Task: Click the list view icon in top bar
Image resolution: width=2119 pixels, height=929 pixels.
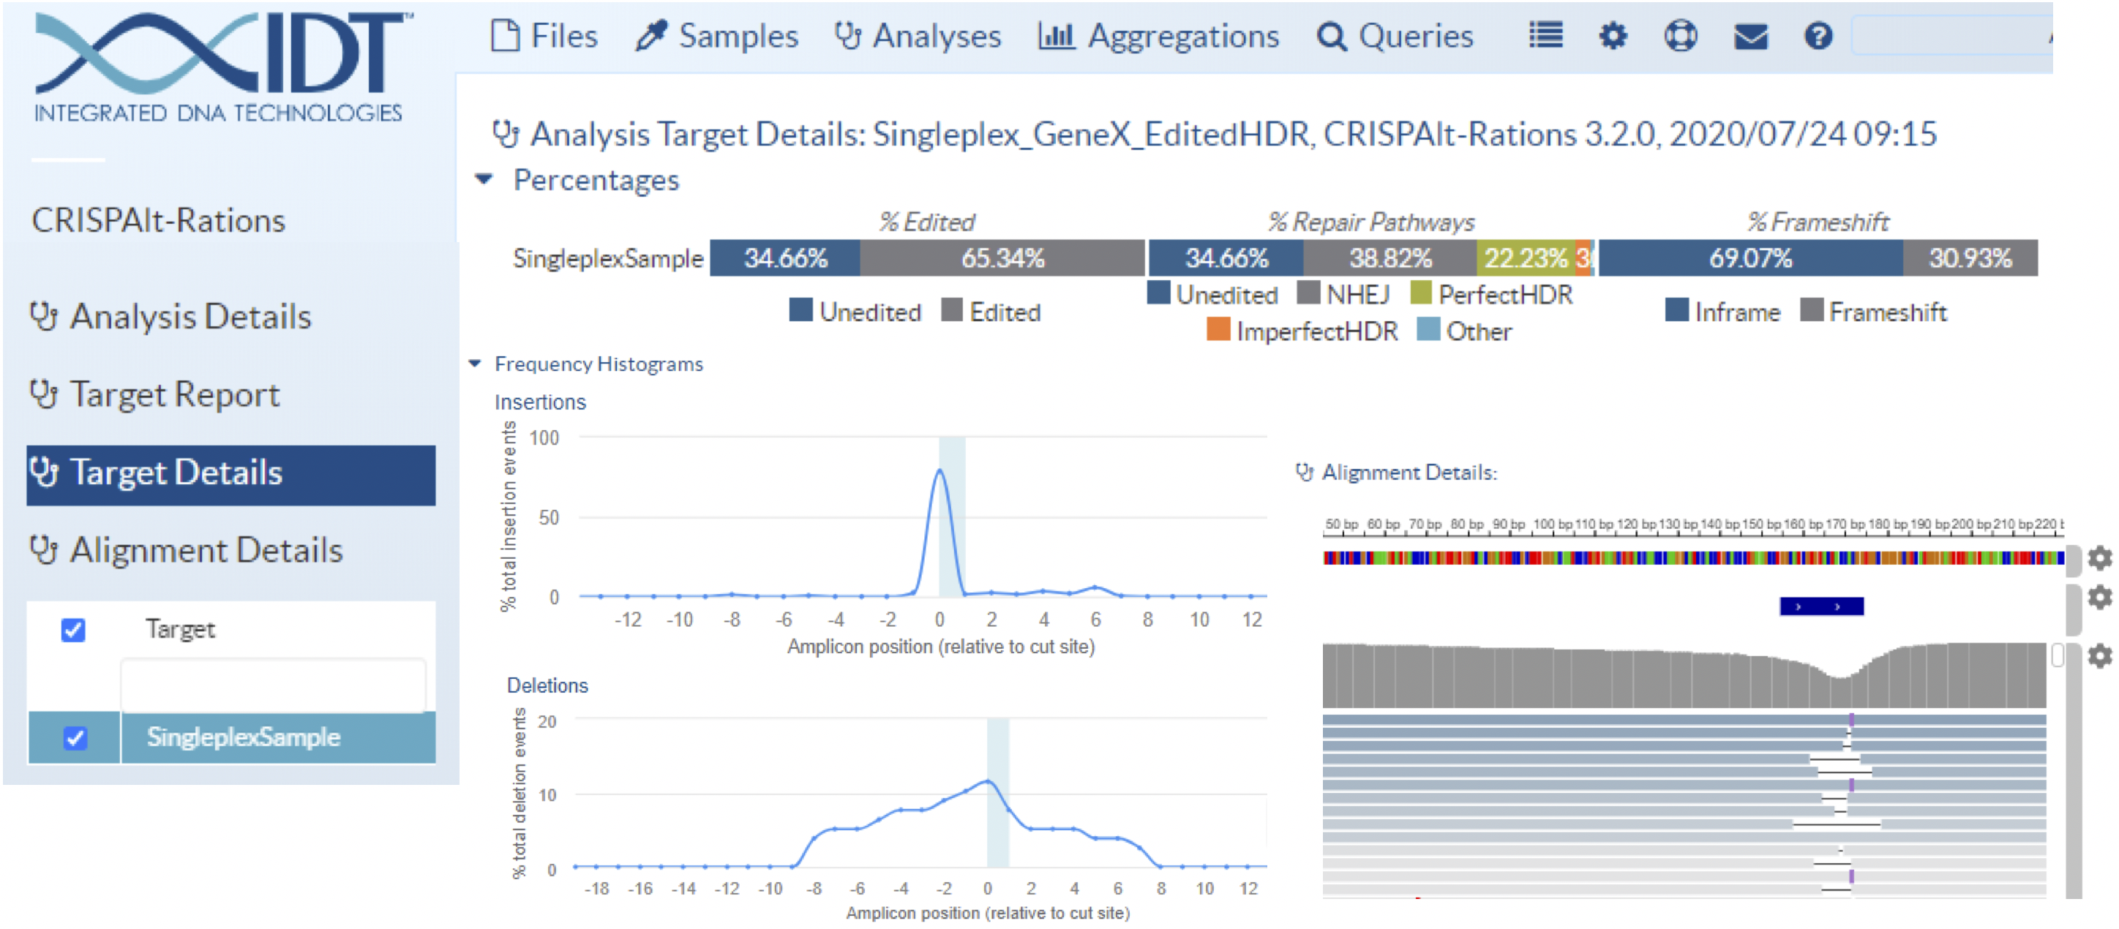Action: pyautogui.click(x=1545, y=35)
